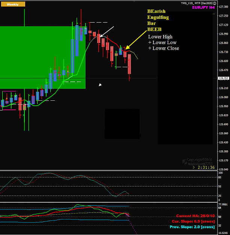Select the Lower High annotation text
This screenshot has height=235, width=230.
pyautogui.click(x=160, y=37)
